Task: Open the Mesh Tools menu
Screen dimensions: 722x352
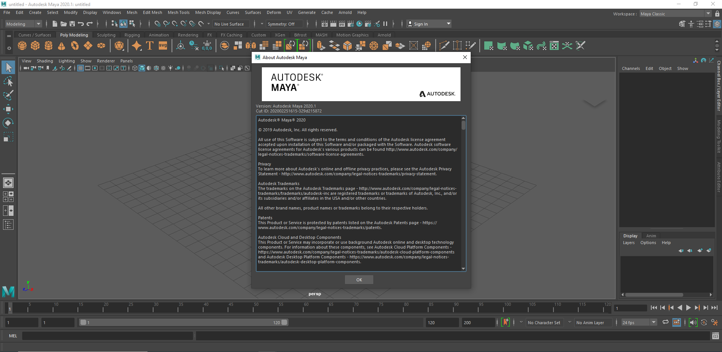Action: pyautogui.click(x=179, y=12)
